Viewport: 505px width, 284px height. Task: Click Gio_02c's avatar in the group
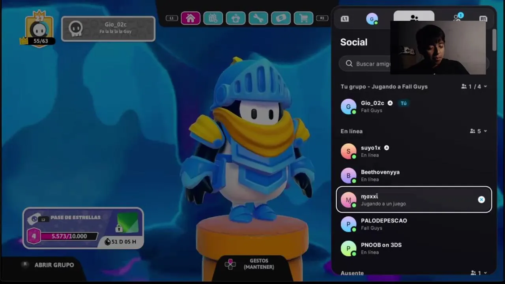pos(348,106)
